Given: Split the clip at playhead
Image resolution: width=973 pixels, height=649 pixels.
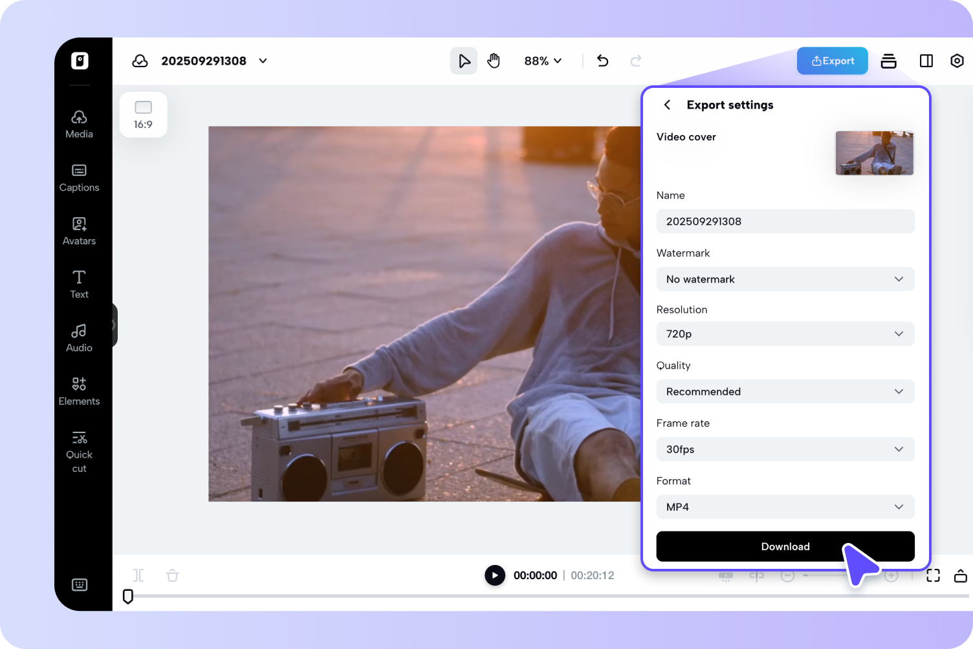Looking at the screenshot, I should click(138, 575).
